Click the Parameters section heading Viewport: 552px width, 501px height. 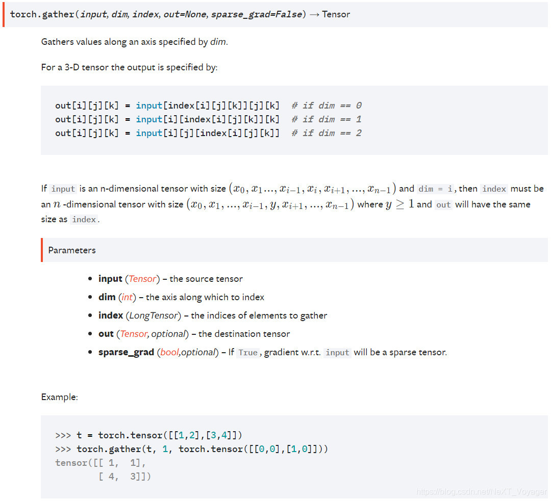[72, 250]
